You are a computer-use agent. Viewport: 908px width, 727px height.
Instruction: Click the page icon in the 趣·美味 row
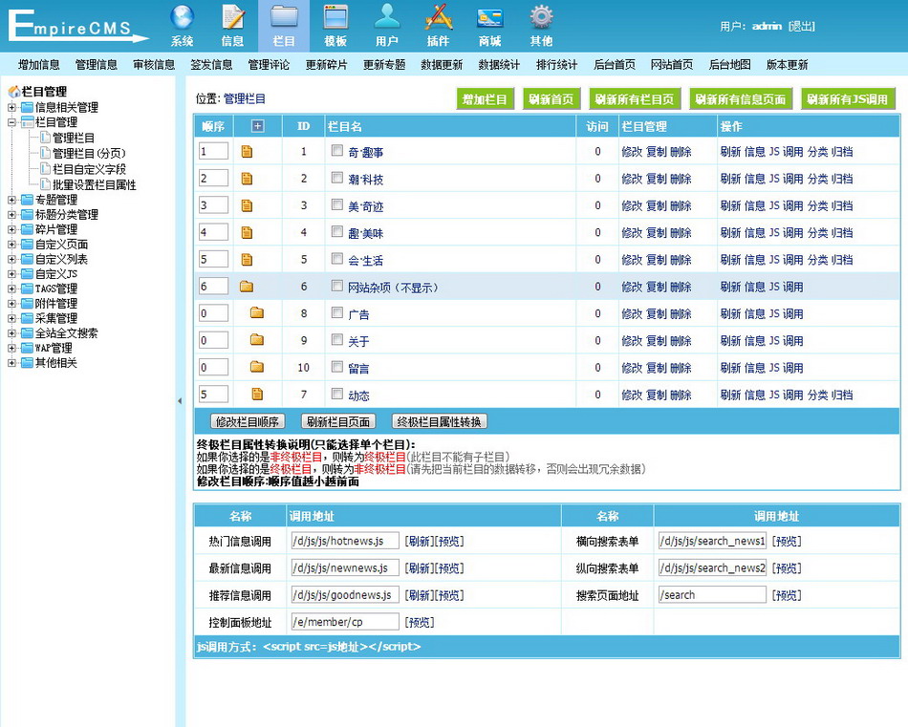click(247, 233)
